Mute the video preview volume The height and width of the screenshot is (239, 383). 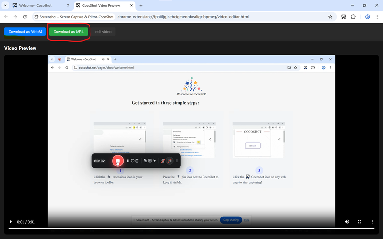click(347, 222)
